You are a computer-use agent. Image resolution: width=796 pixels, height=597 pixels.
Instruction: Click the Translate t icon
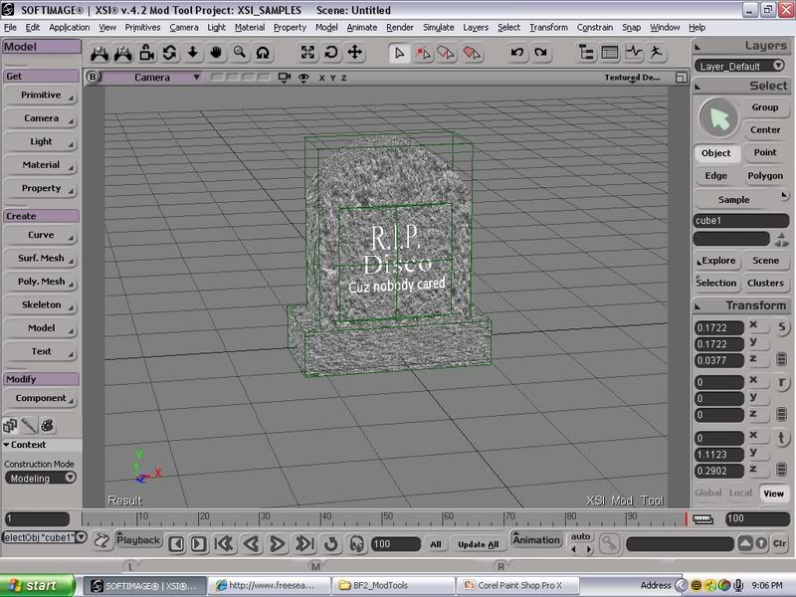(x=782, y=438)
